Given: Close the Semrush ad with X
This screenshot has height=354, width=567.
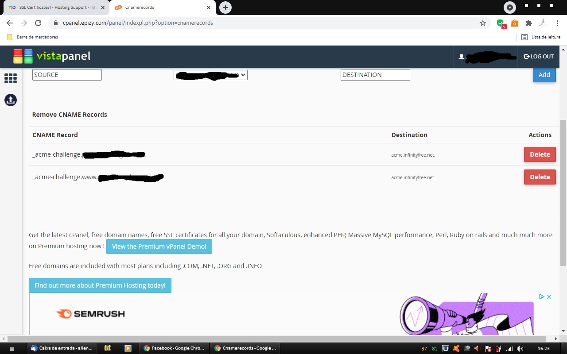Looking at the screenshot, I should click(x=549, y=296).
